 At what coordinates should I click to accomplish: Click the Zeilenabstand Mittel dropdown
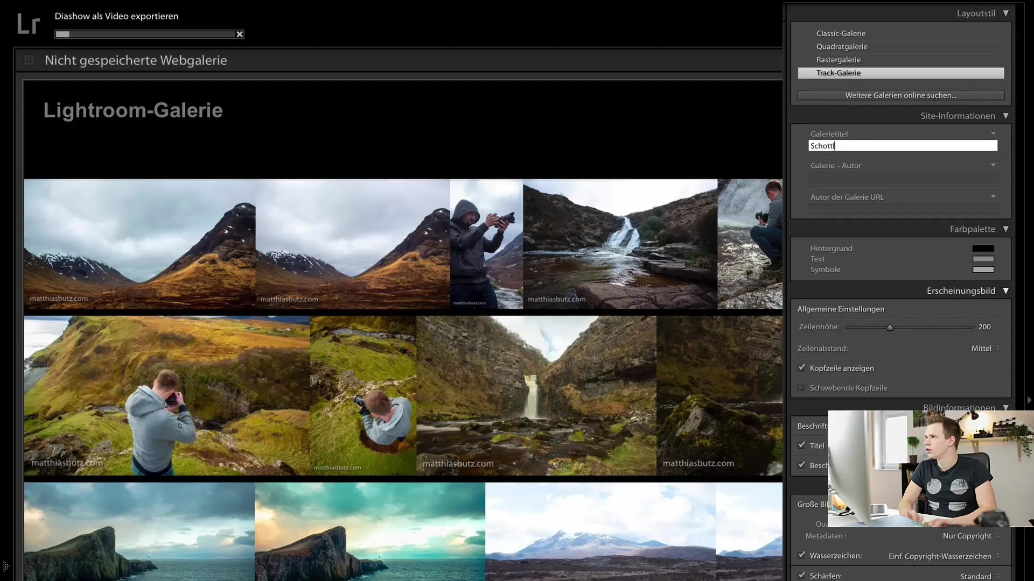click(982, 348)
